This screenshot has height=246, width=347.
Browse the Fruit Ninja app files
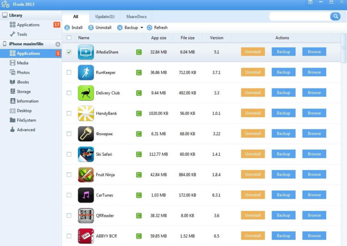[314, 174]
